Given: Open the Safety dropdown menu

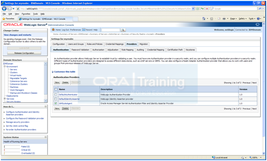Looking at the screenshot, I should click(242, 19).
